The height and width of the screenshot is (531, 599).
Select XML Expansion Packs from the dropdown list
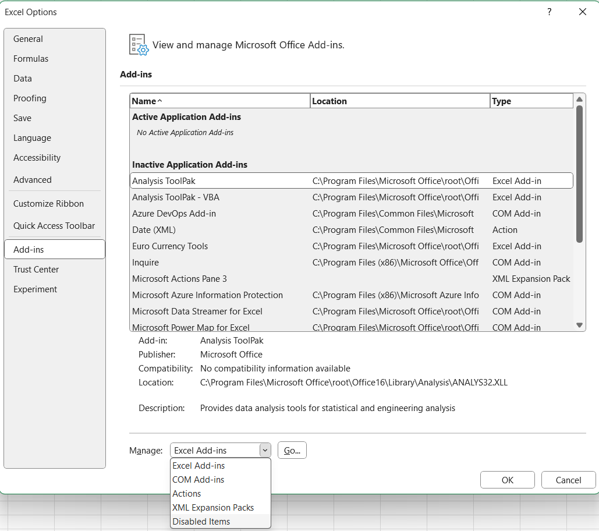tap(212, 507)
